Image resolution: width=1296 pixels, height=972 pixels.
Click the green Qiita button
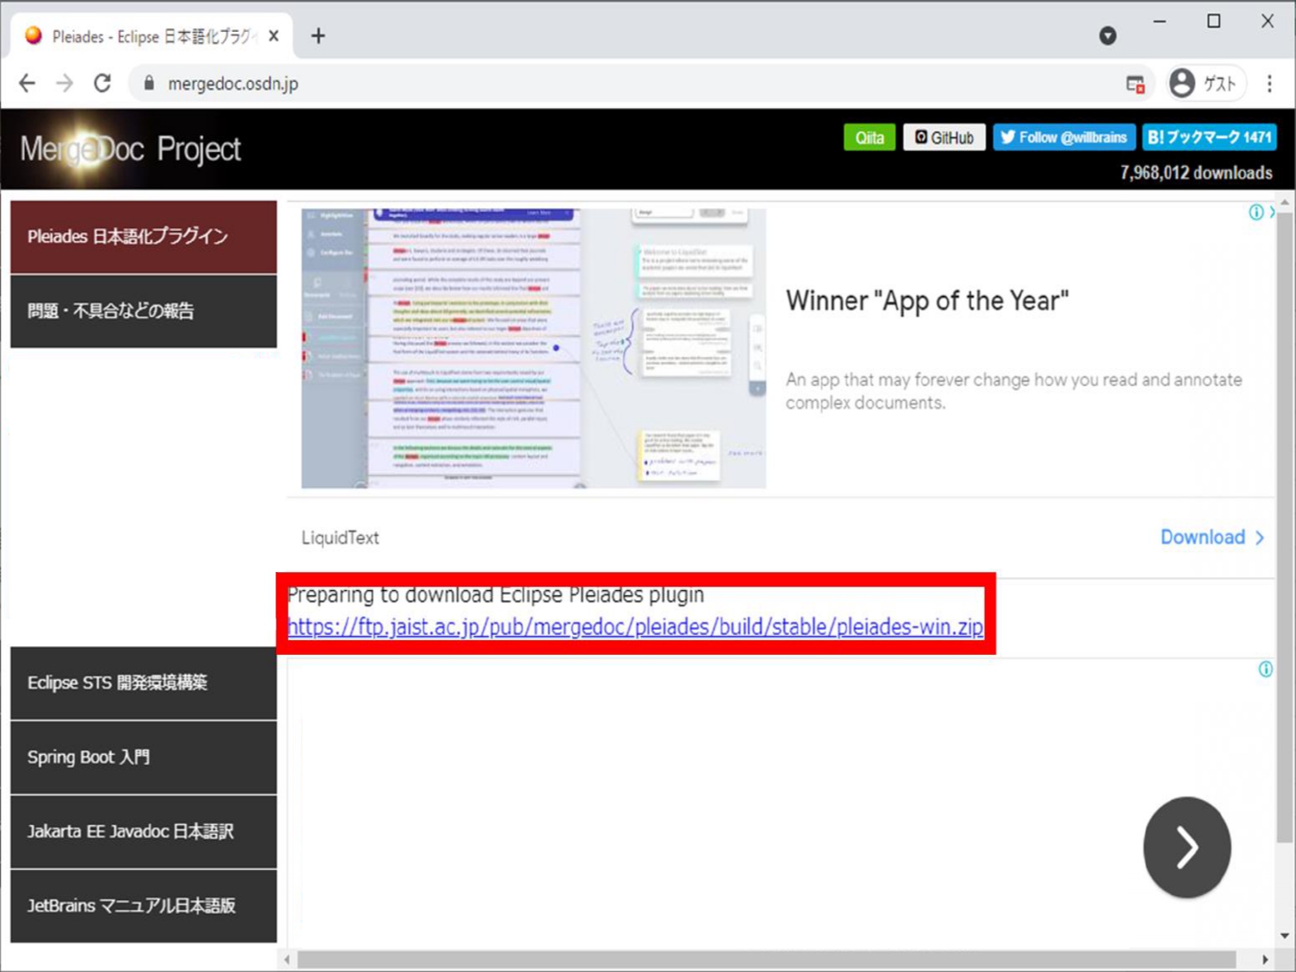(x=869, y=137)
